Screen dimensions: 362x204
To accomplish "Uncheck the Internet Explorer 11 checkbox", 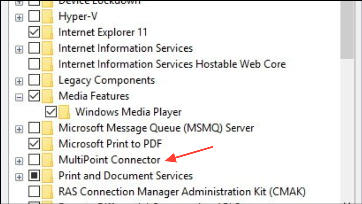I will click(x=35, y=32).
